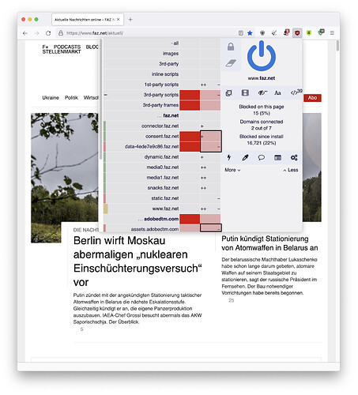Click the site lock icon in address bar
Image resolution: width=358 pixels, height=395 pixels.
(x=61, y=33)
